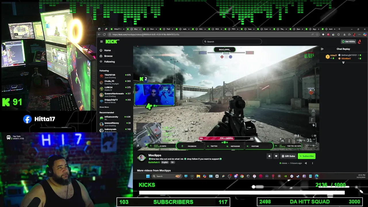Click the share video icon
The height and width of the screenshot is (207, 368).
coord(306,163)
